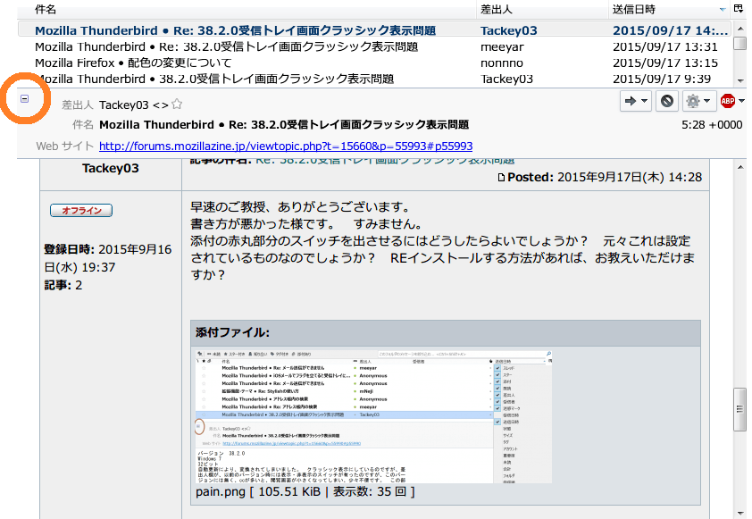Image resolution: width=752 pixels, height=519 pixels.
Task: Sort messages by 差出人 column
Action: (541, 9)
